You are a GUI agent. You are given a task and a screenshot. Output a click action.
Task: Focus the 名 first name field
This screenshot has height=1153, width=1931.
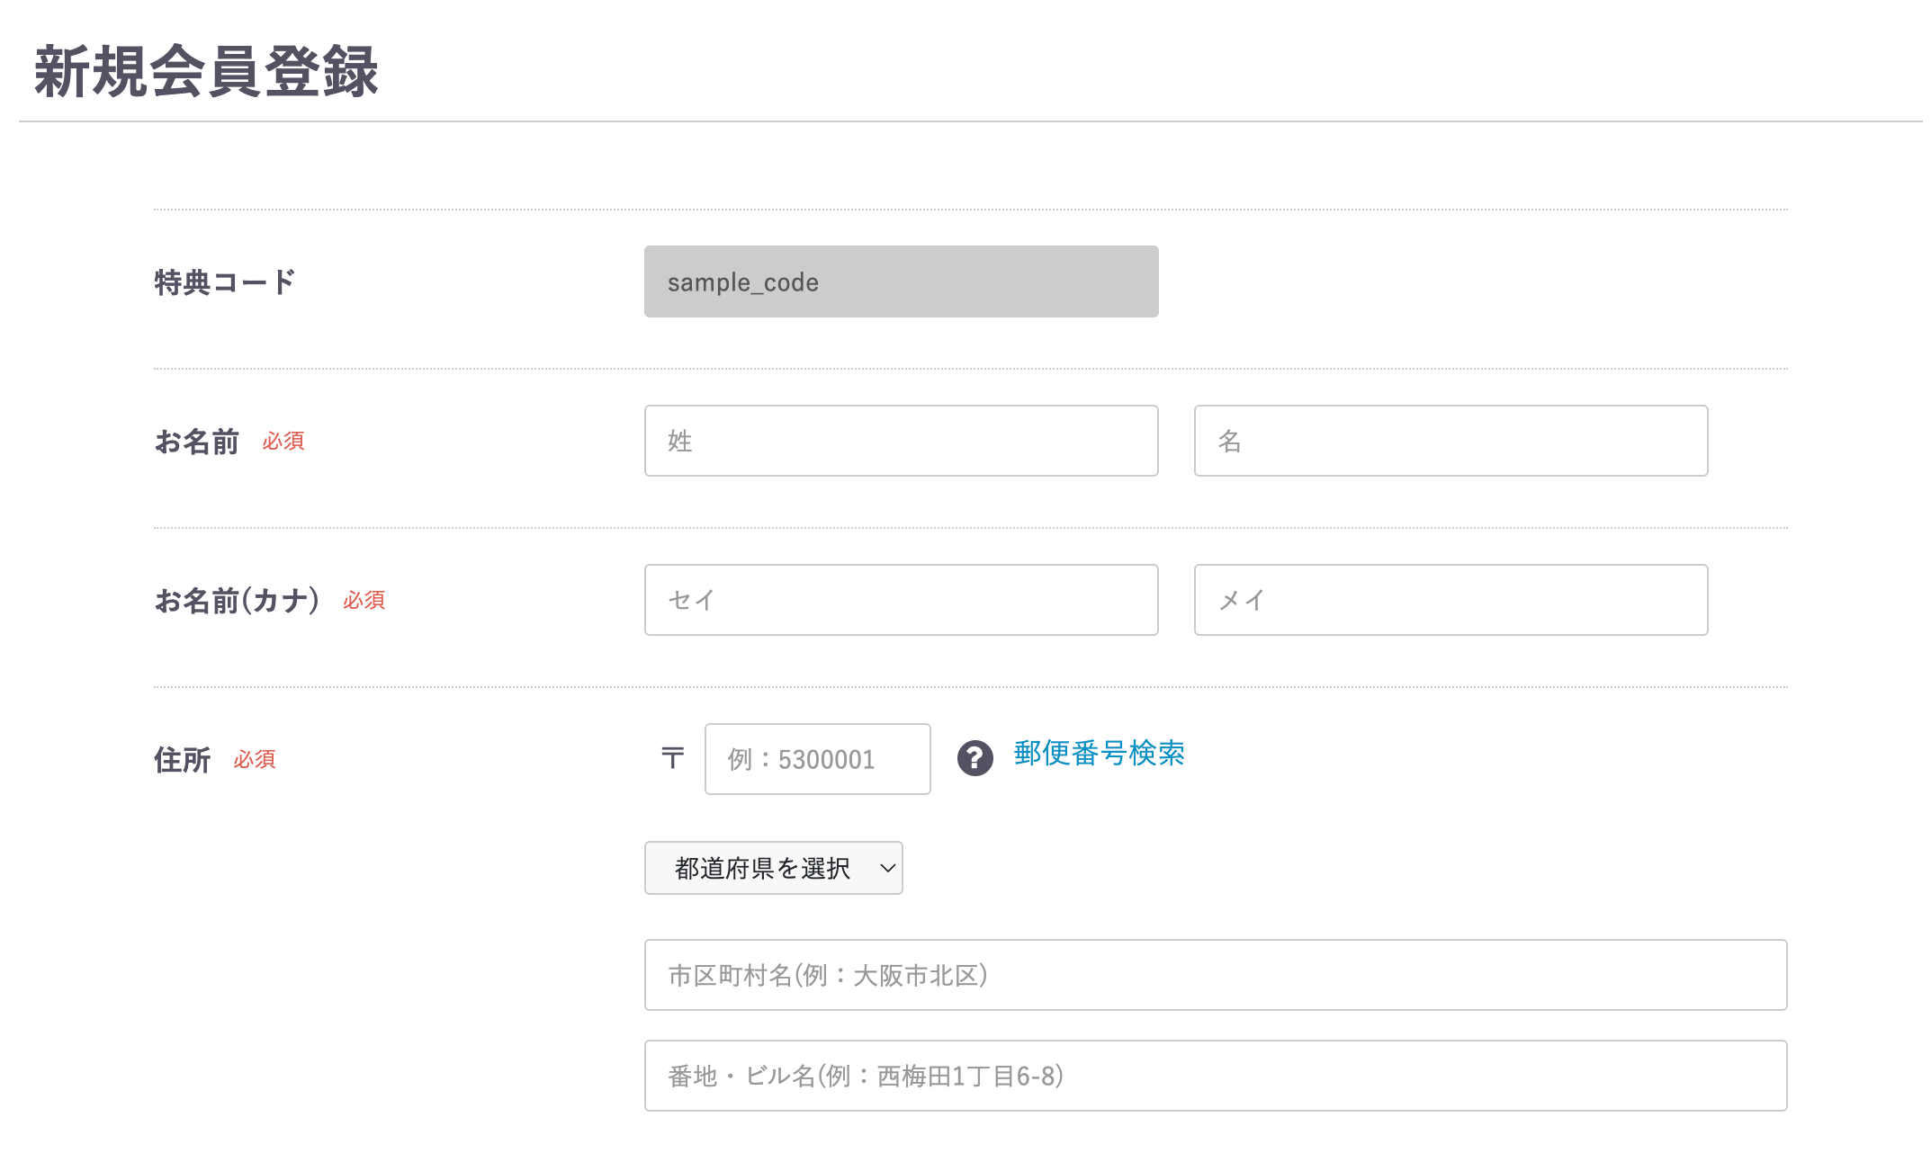pos(1450,441)
